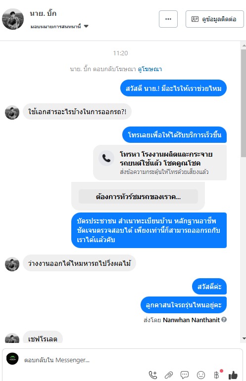Click the phone call icon in reply bar
Viewport: 246px width, 381px height.
tap(153, 375)
